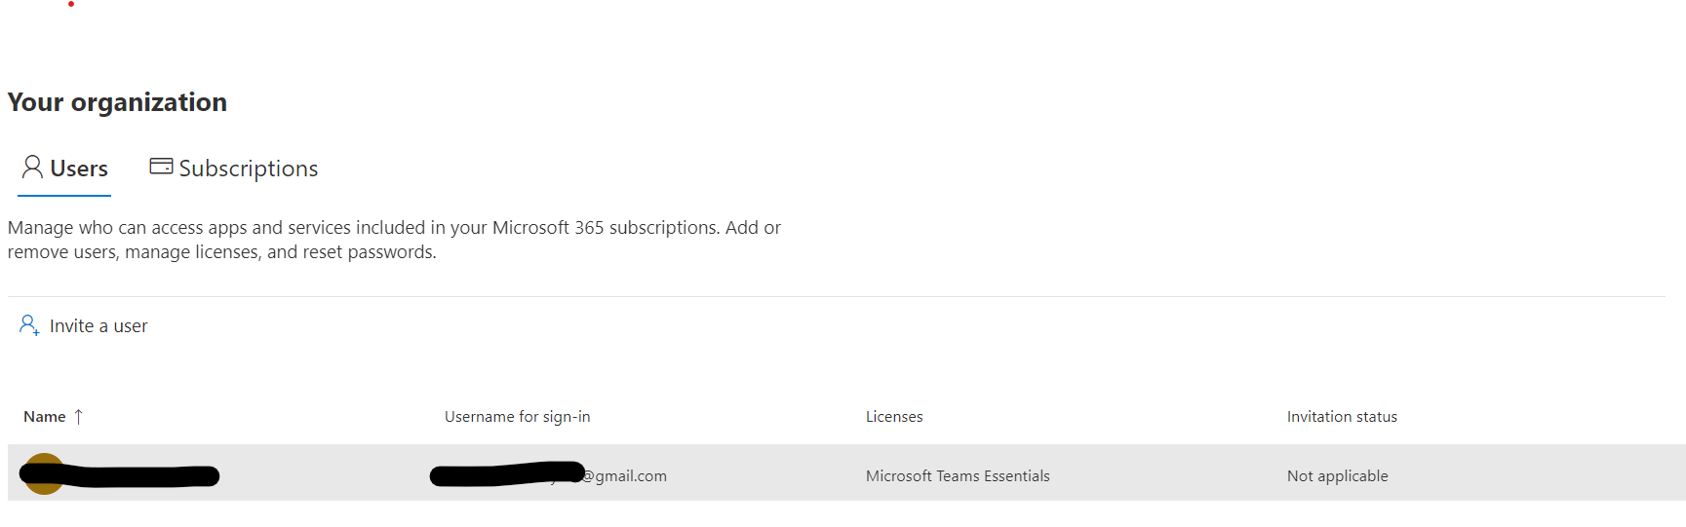This screenshot has height=527, width=1686.
Task: Click the Invitation status column header
Action: (x=1342, y=417)
